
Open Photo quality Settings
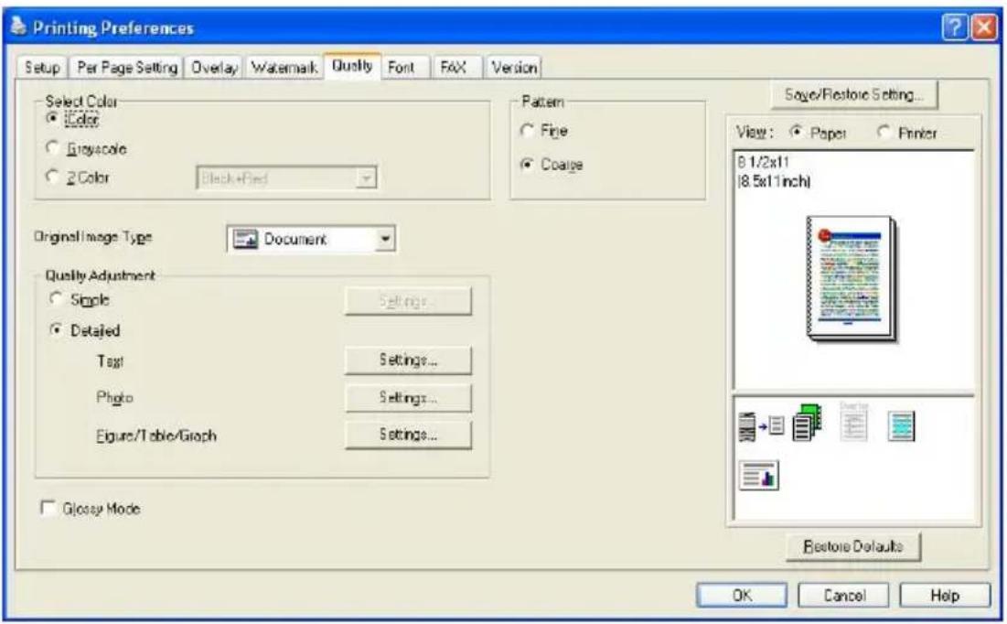(x=408, y=398)
